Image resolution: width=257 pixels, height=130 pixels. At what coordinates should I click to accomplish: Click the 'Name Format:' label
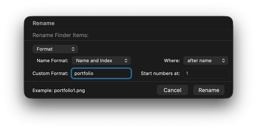point(53,61)
